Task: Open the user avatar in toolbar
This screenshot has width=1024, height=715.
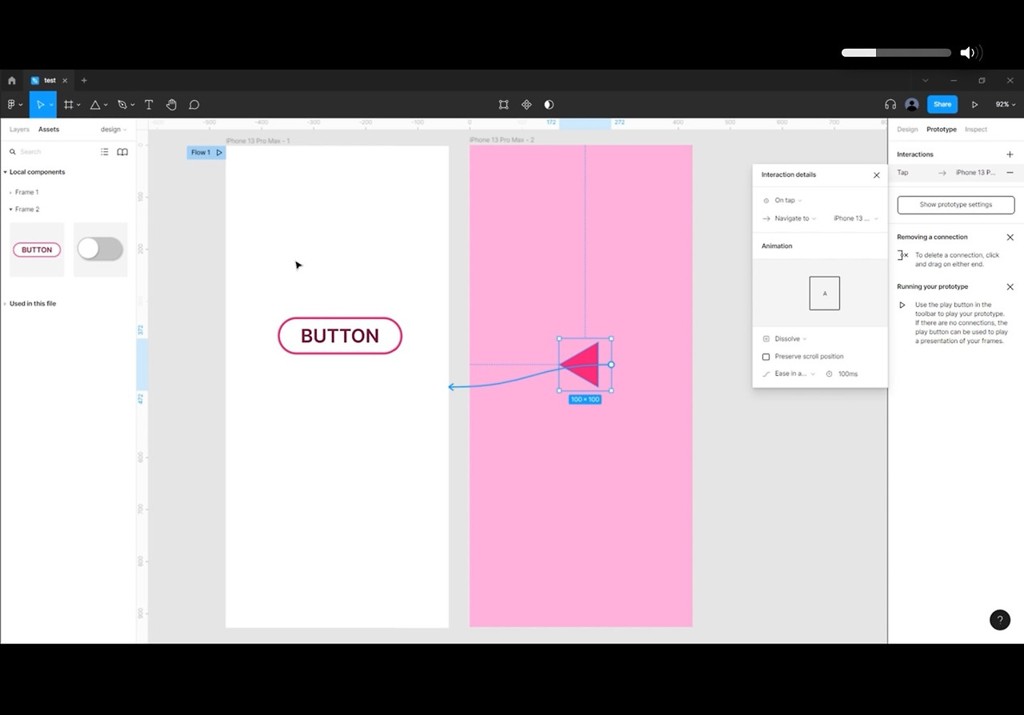Action: 912,105
